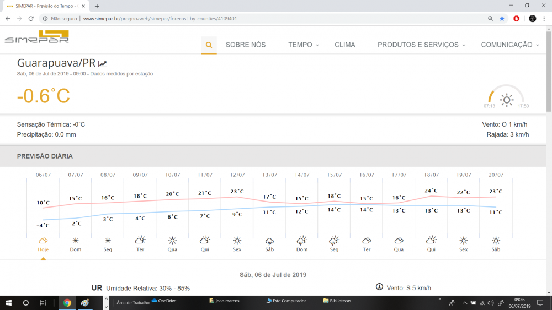
Task: Click the chart icon beside Guarapuava/PR
Action: 103,64
